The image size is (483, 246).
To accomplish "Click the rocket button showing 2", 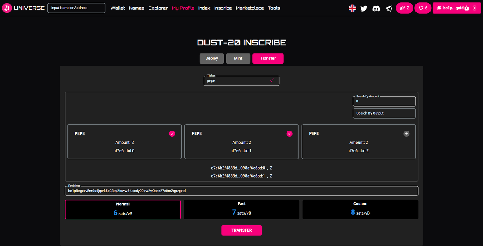I will click(x=405, y=8).
